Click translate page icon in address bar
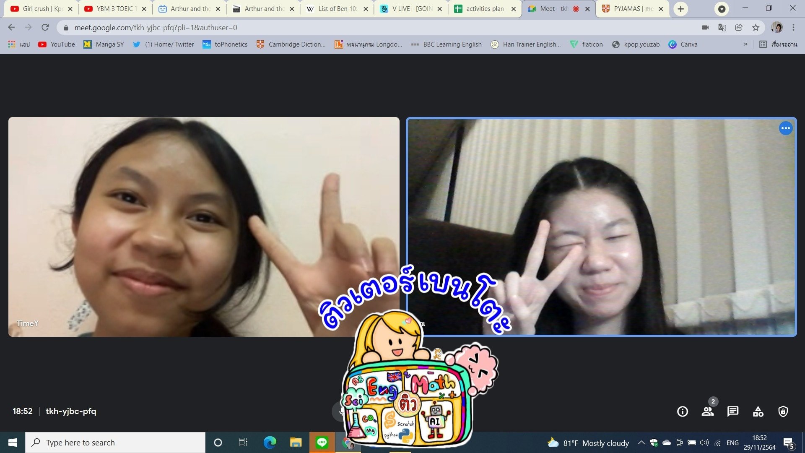 point(722,28)
